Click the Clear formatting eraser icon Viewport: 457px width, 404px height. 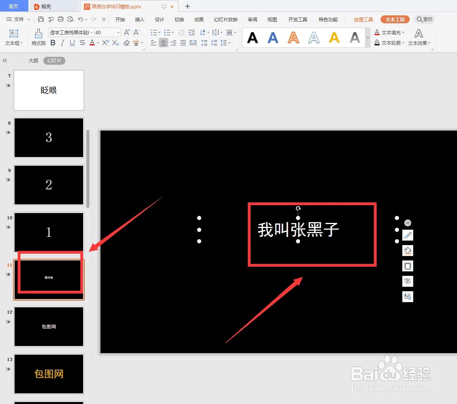126,43
